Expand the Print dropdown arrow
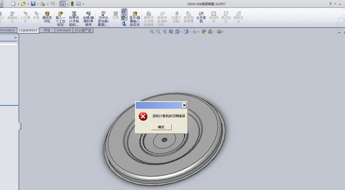 point(47,4)
